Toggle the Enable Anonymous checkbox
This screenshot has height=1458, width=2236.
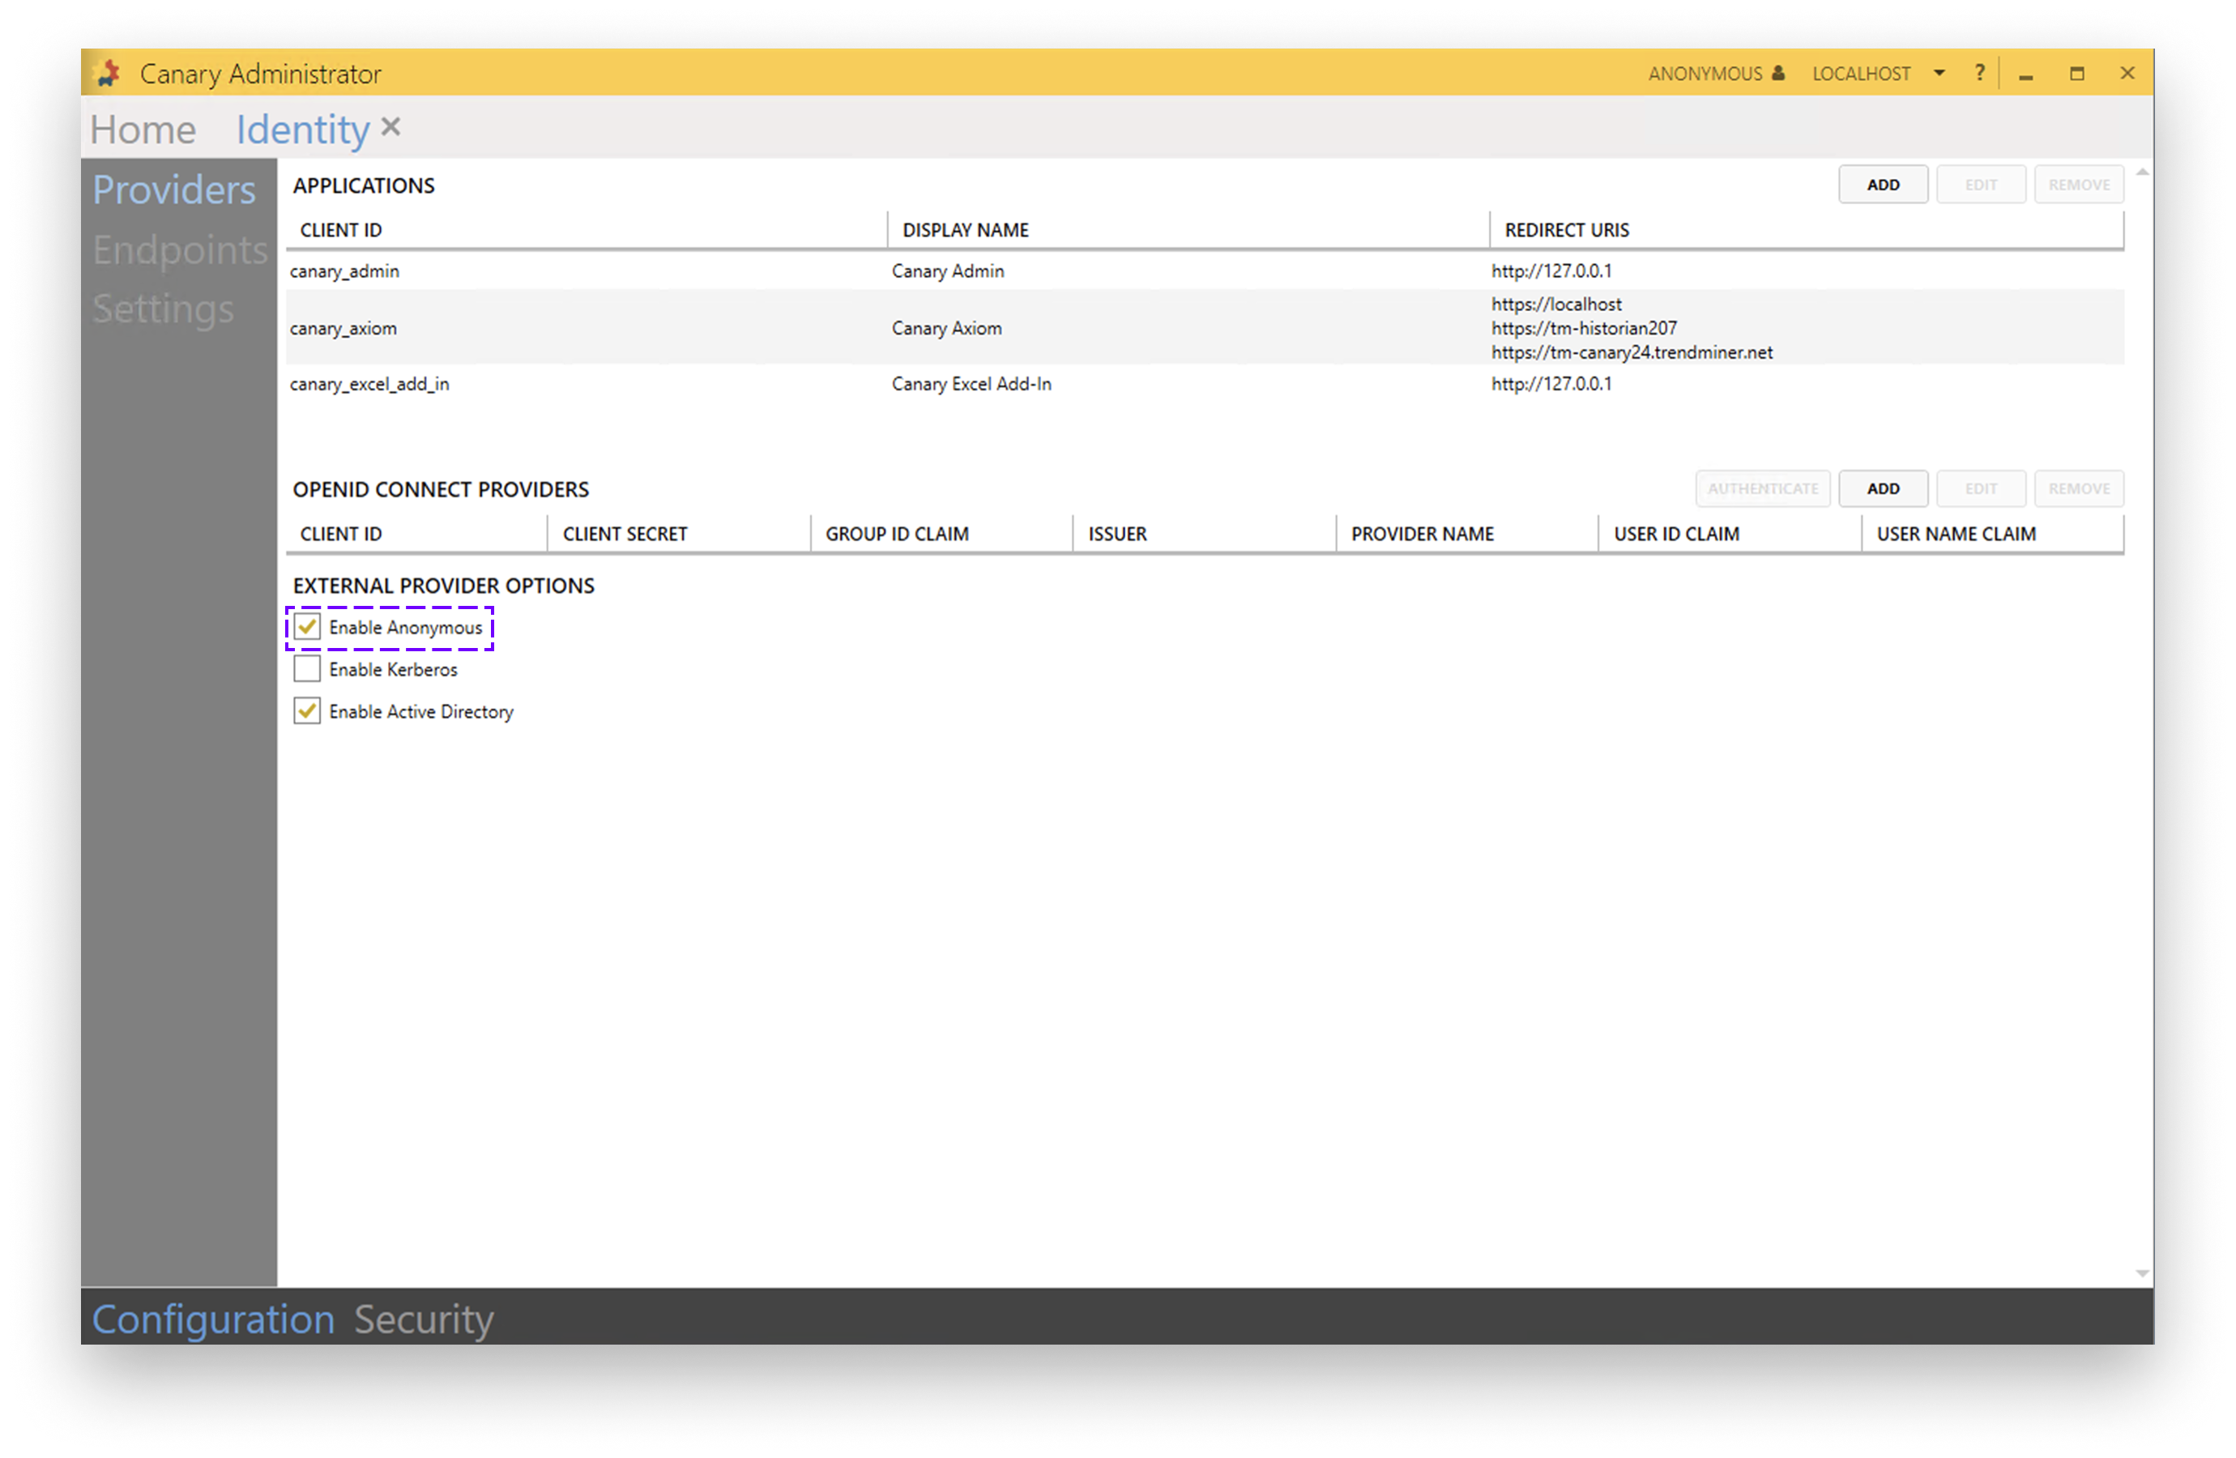coord(307,627)
